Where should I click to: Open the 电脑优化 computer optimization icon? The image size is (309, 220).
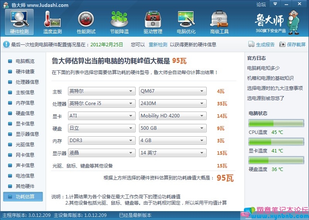(186, 22)
